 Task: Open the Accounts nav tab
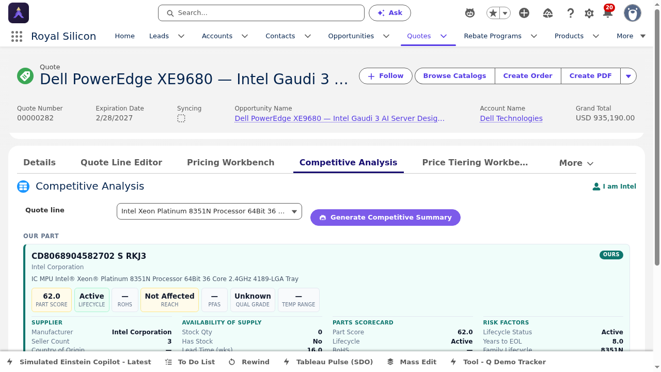[217, 36]
